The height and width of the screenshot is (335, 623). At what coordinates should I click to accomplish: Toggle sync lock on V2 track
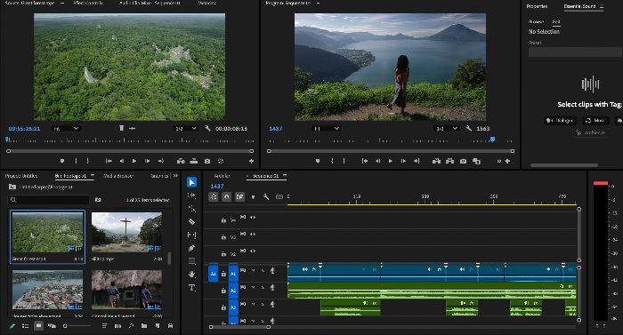point(243,251)
